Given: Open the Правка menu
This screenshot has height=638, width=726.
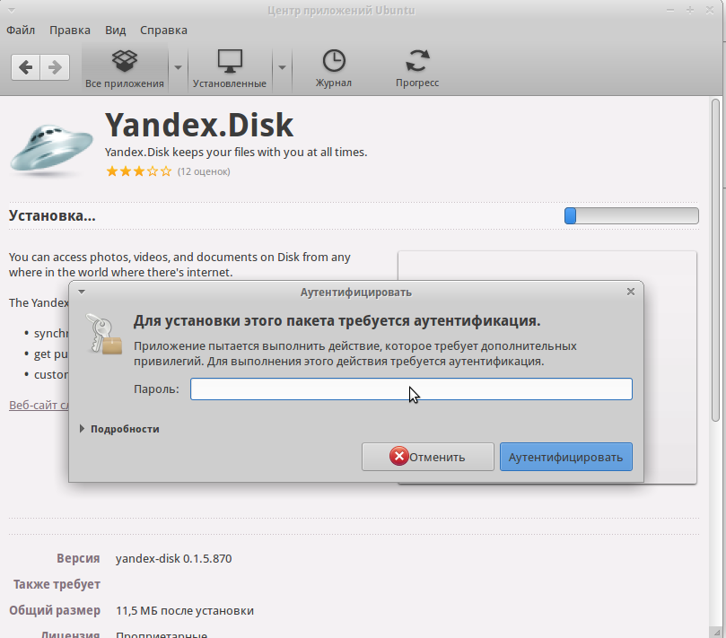Looking at the screenshot, I should click(x=70, y=30).
